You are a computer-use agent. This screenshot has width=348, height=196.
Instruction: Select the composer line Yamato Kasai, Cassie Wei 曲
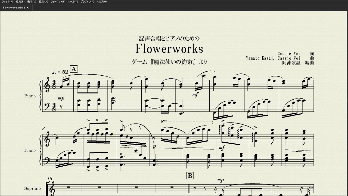(280, 58)
